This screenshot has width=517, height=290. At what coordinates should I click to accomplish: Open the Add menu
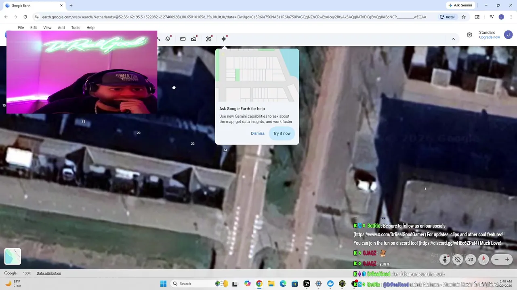tap(61, 28)
